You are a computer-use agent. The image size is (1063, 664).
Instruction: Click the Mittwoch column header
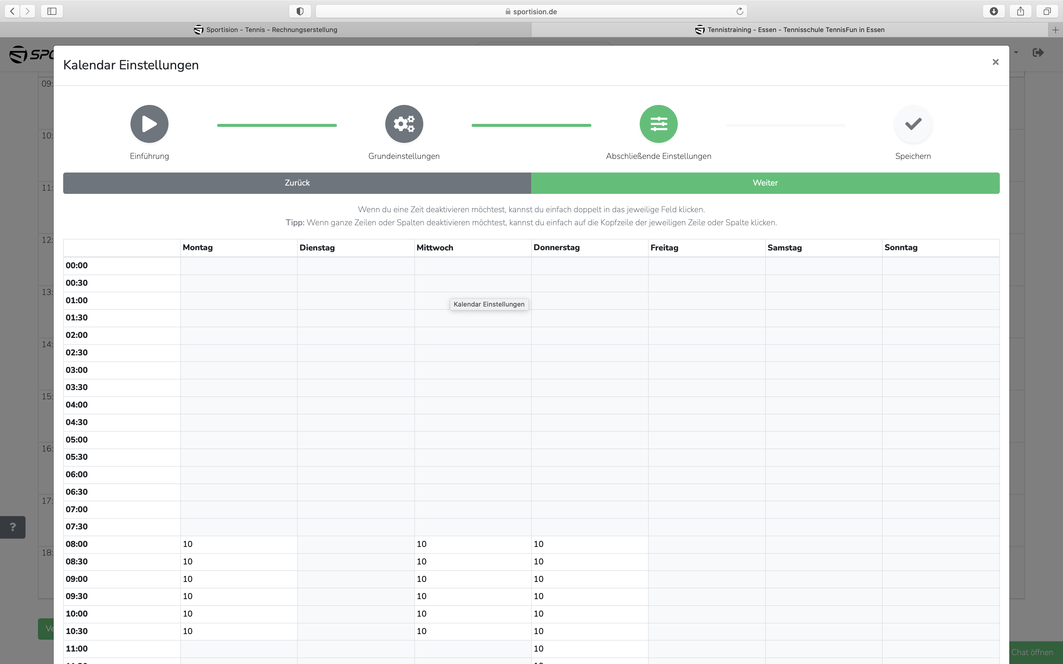point(473,248)
